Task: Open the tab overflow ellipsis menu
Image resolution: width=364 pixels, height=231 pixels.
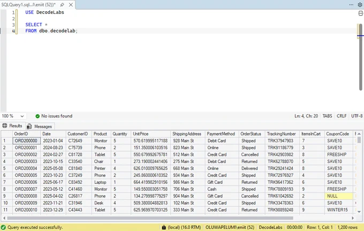Action: (x=351, y=5)
